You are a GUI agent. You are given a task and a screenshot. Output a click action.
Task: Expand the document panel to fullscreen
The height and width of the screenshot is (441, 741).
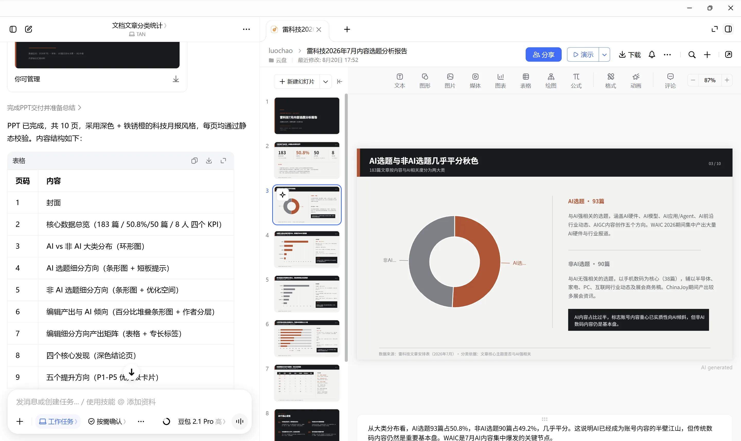click(x=714, y=29)
